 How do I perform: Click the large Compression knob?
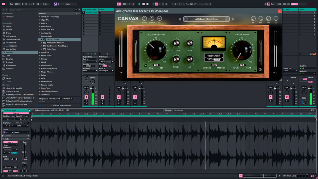pyautogui.click(x=156, y=50)
